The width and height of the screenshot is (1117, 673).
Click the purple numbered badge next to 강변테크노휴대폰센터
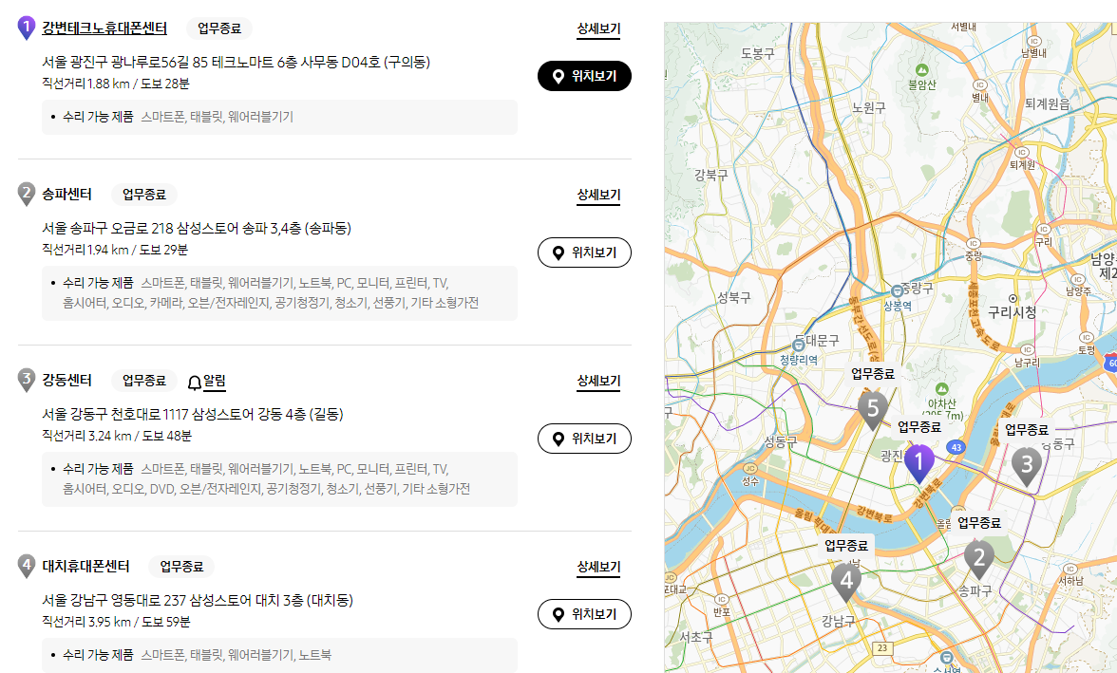(26, 28)
